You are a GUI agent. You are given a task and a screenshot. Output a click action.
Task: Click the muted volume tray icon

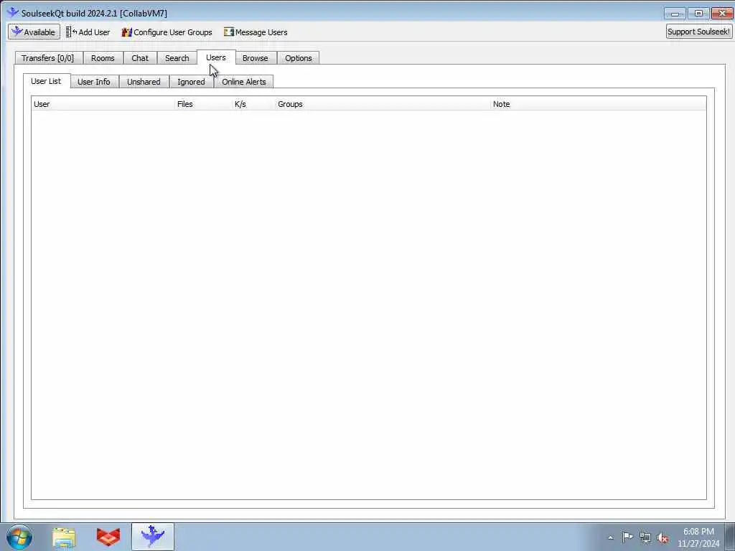point(663,538)
